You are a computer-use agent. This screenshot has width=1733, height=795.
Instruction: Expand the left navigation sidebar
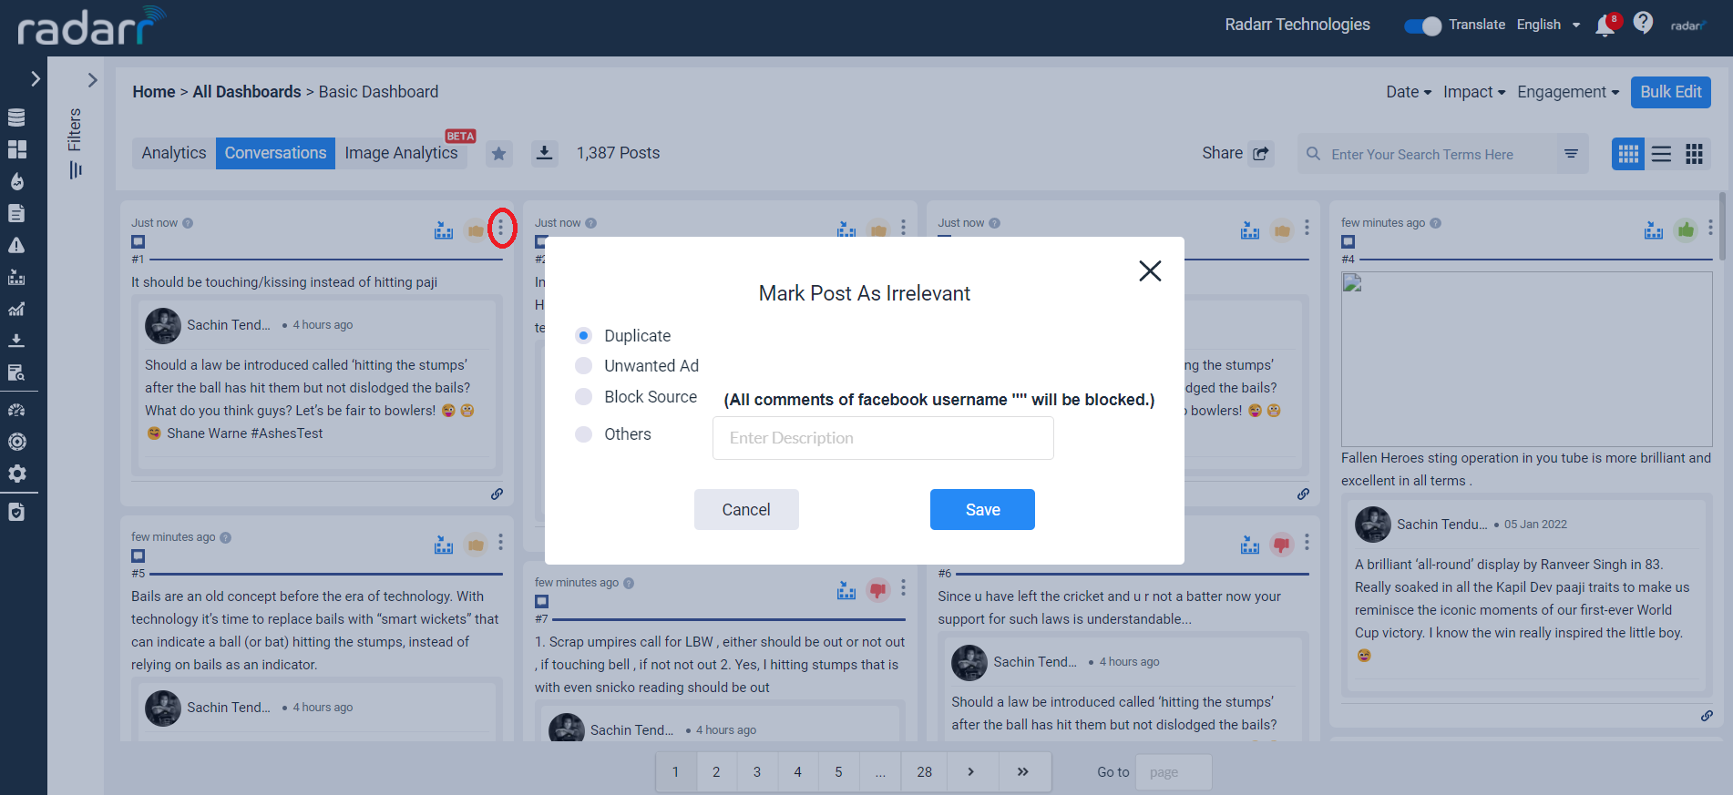(x=36, y=79)
